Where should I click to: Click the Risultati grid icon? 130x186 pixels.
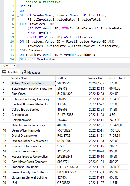(x=4, y=72)
